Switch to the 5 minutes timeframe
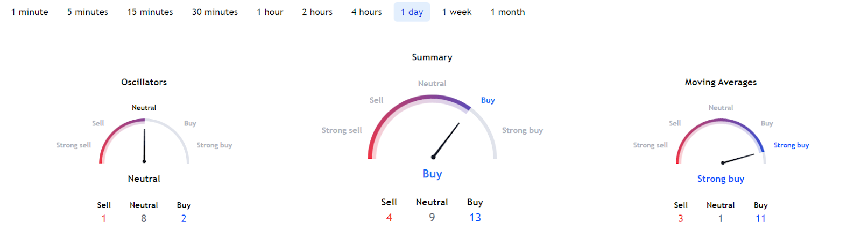 [x=87, y=12]
